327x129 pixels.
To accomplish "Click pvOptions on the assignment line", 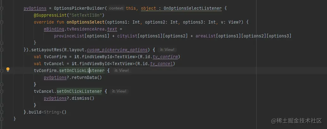I will pos(35,8).
